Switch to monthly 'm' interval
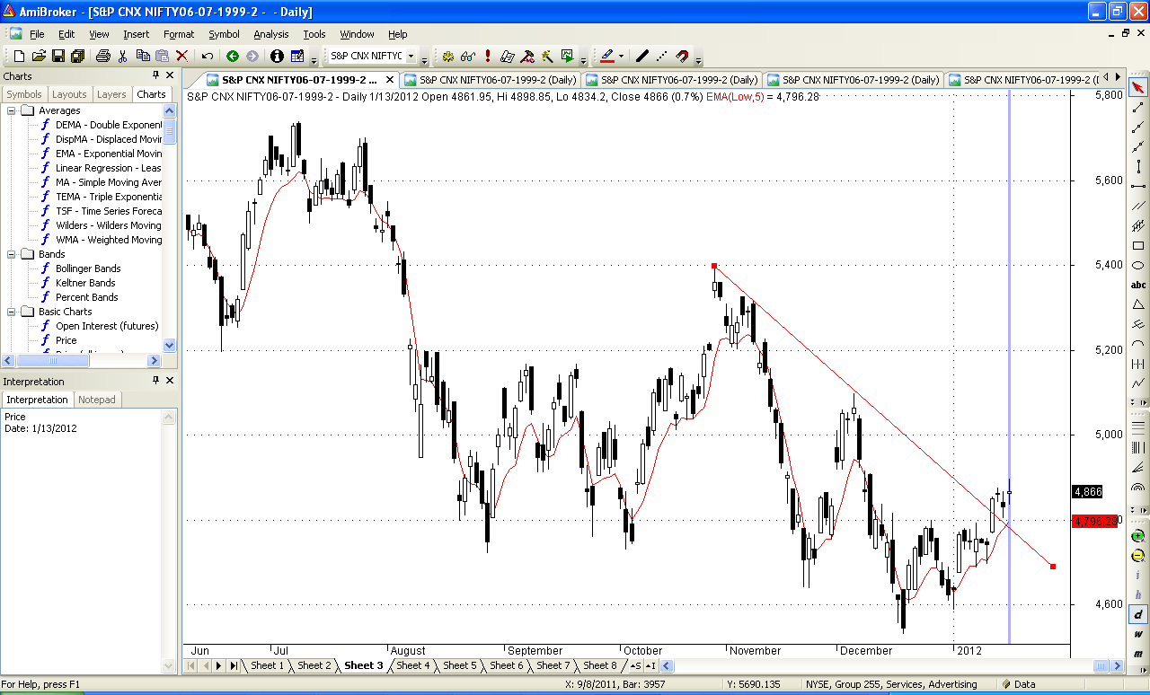 [x=1138, y=654]
